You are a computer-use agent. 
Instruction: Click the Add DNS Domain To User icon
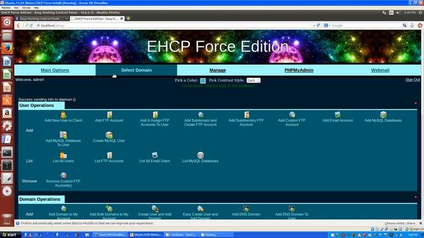(291, 209)
